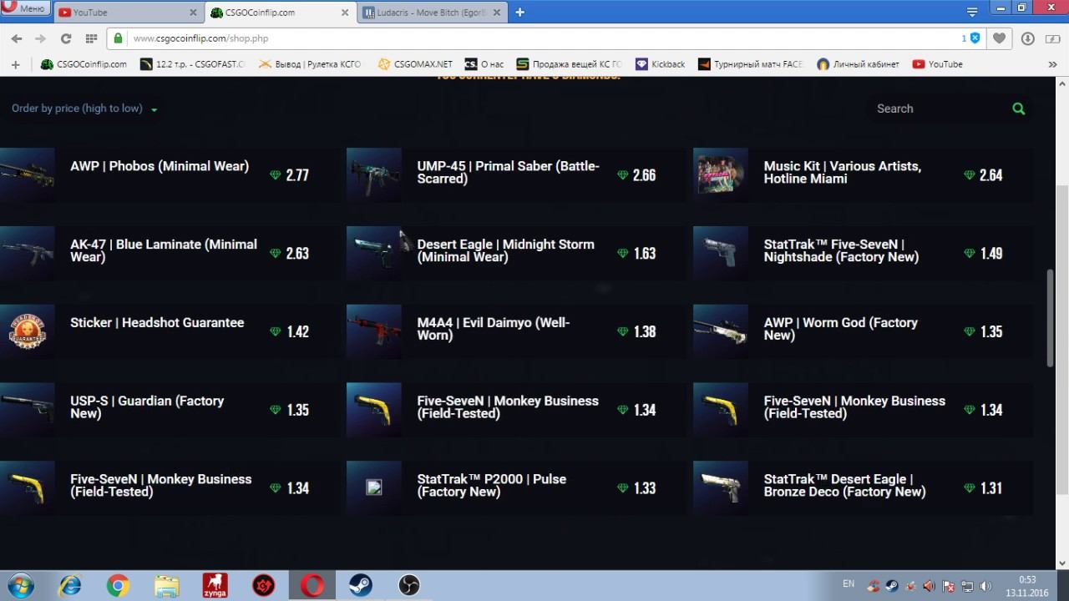This screenshot has width=1069, height=601.
Task: Open the Личный кабинет bookmark
Action: (x=857, y=64)
